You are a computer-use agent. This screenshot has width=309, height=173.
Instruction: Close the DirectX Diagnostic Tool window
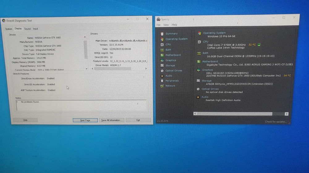tap(147, 19)
